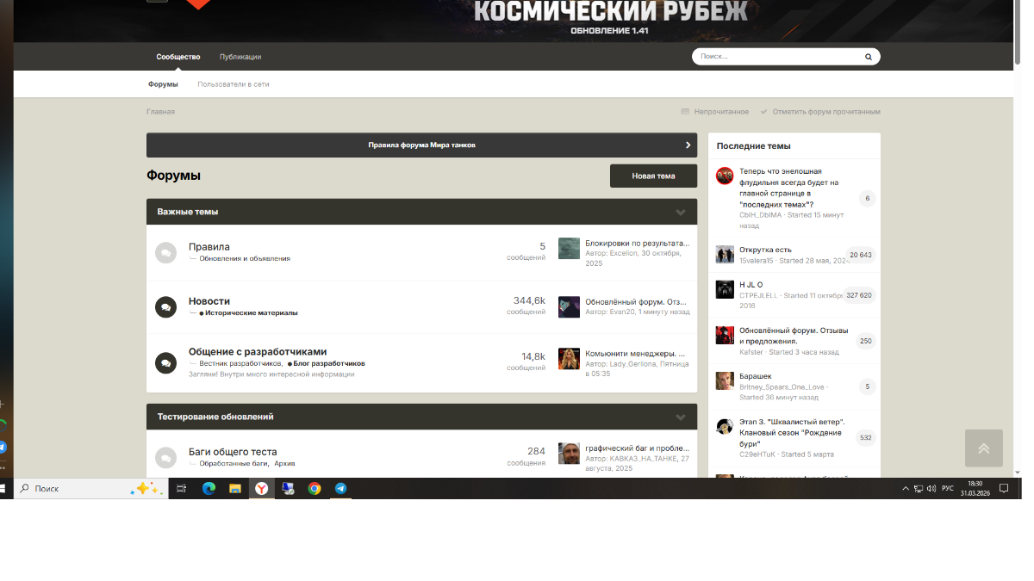The image size is (1034, 581).
Task: Open latest post Комьюнити менеджеры
Action: pyautogui.click(x=636, y=353)
